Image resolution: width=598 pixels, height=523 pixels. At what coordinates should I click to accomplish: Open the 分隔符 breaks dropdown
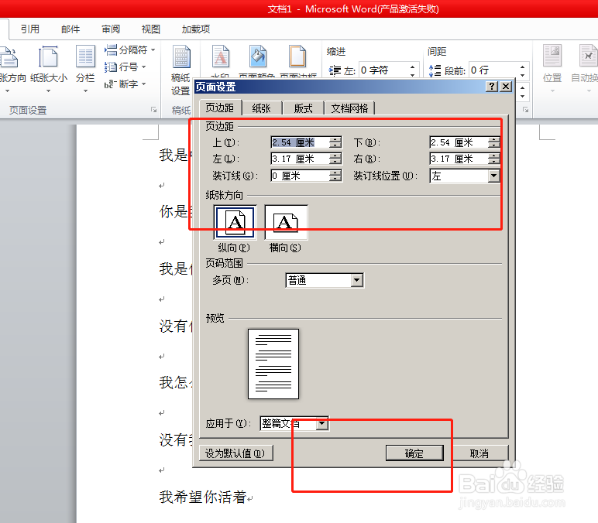click(129, 50)
